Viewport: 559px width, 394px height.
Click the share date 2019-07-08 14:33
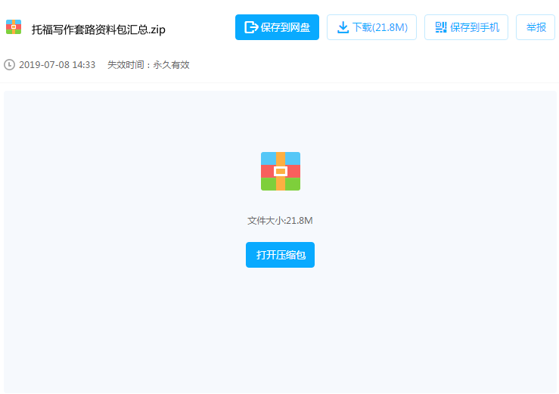tap(57, 65)
